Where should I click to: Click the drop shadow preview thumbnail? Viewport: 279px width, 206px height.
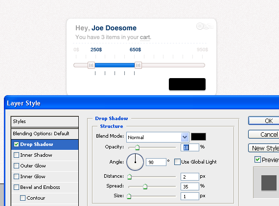click(269, 183)
